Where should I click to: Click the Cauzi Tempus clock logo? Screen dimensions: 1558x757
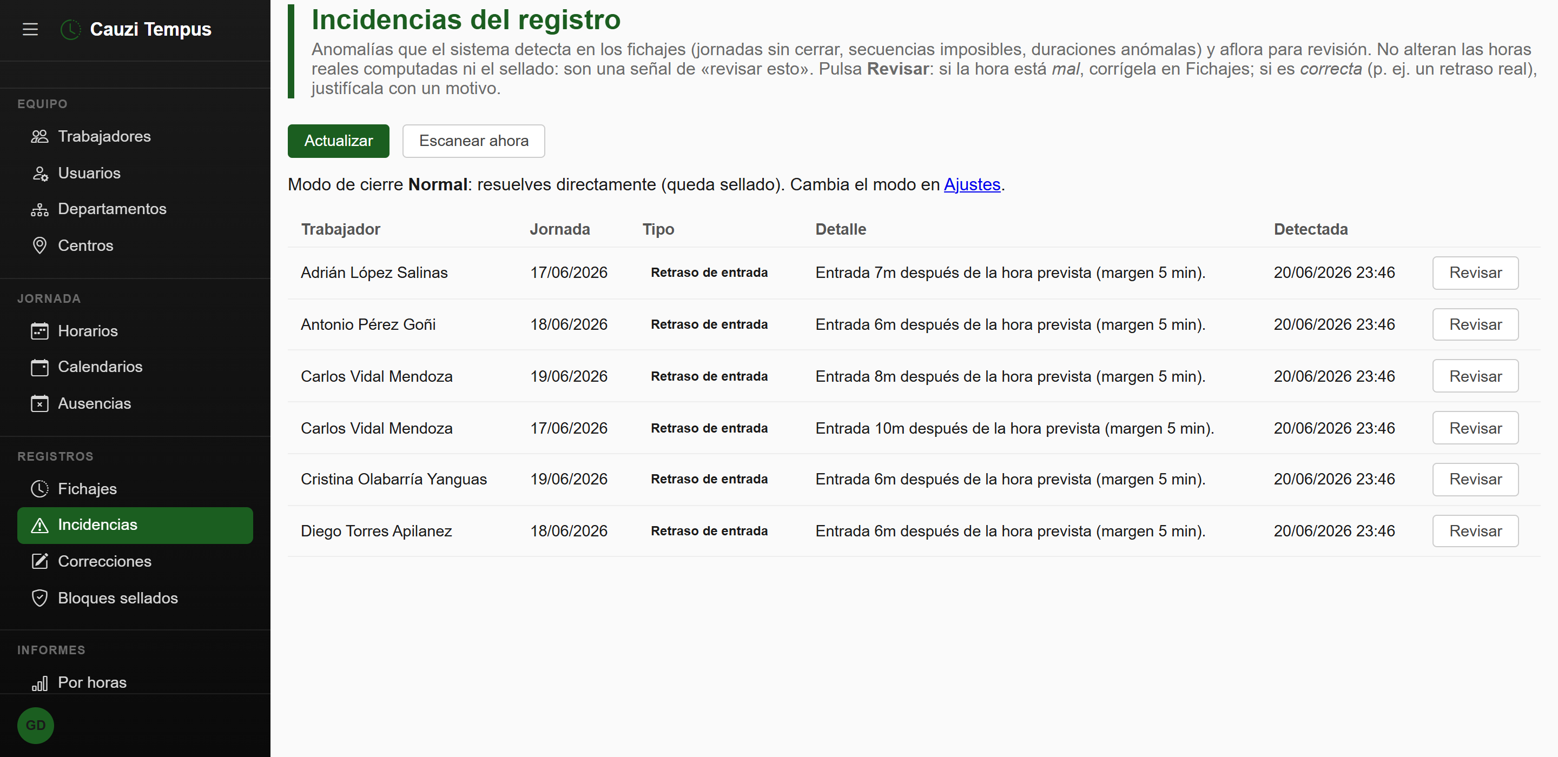click(x=71, y=29)
